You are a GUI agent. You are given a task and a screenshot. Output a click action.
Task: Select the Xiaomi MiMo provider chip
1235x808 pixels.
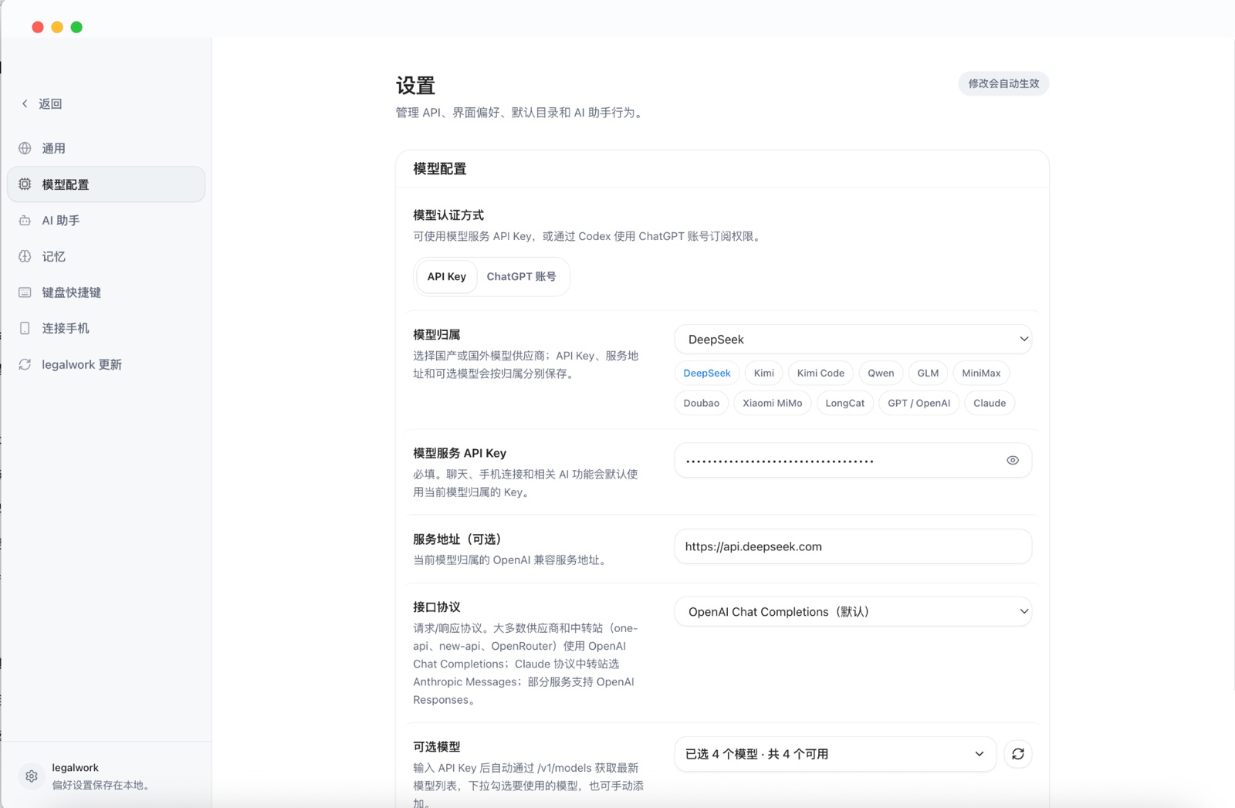(773, 403)
